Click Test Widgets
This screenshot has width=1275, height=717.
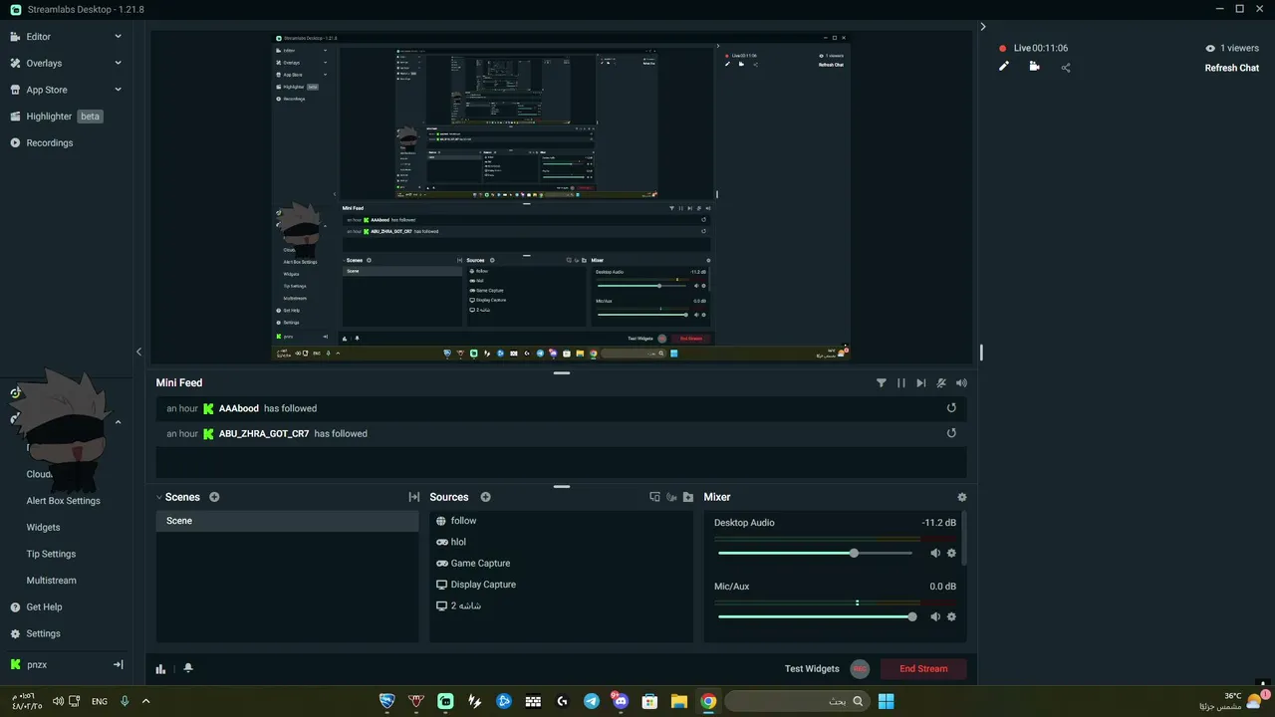[x=812, y=669]
